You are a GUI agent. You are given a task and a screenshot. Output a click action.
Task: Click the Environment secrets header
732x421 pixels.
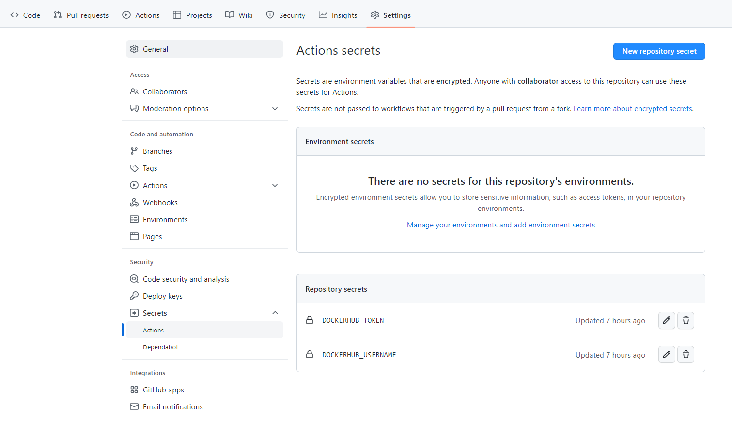pyautogui.click(x=340, y=141)
